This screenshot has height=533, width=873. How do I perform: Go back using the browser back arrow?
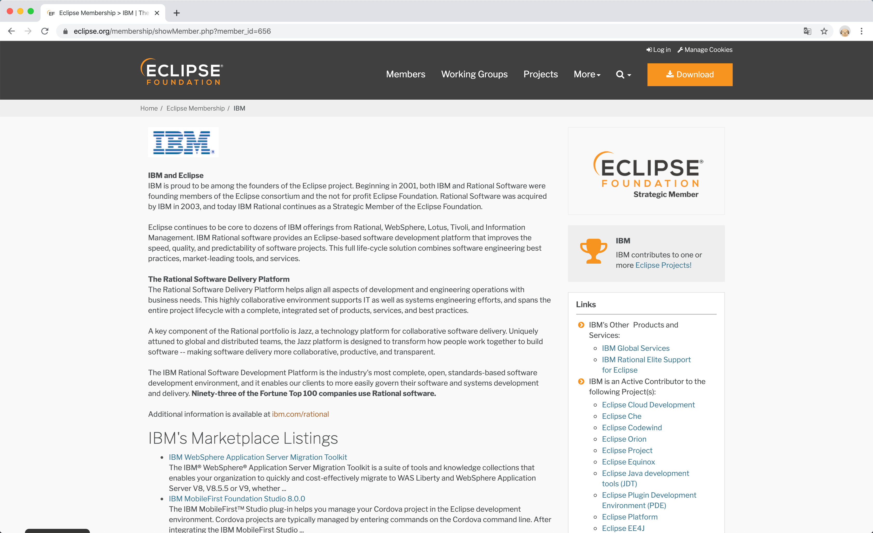click(11, 31)
